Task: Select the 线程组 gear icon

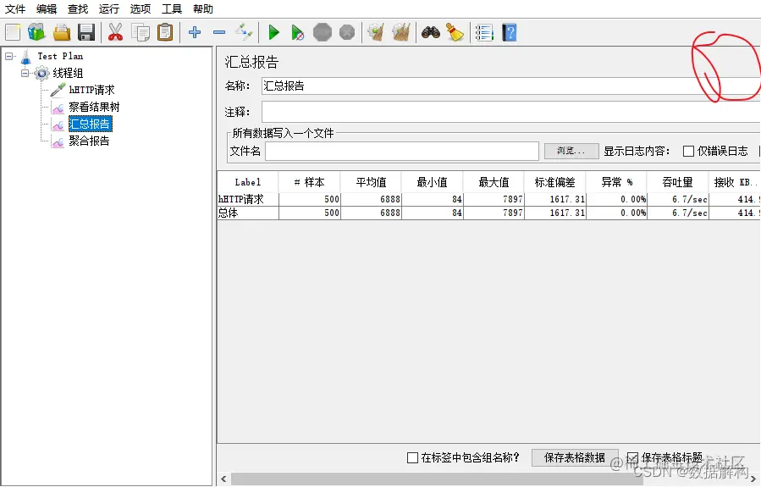Action: [41, 74]
